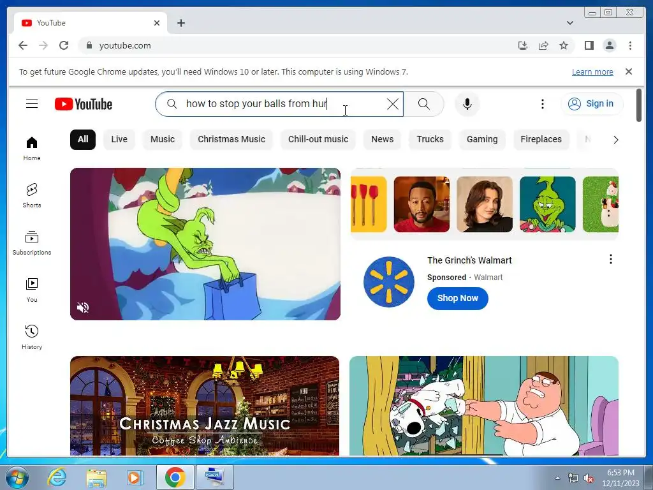Viewport: 653px width, 490px height.
Task: Open the red spatulas product thumbnail
Action: pos(369,204)
